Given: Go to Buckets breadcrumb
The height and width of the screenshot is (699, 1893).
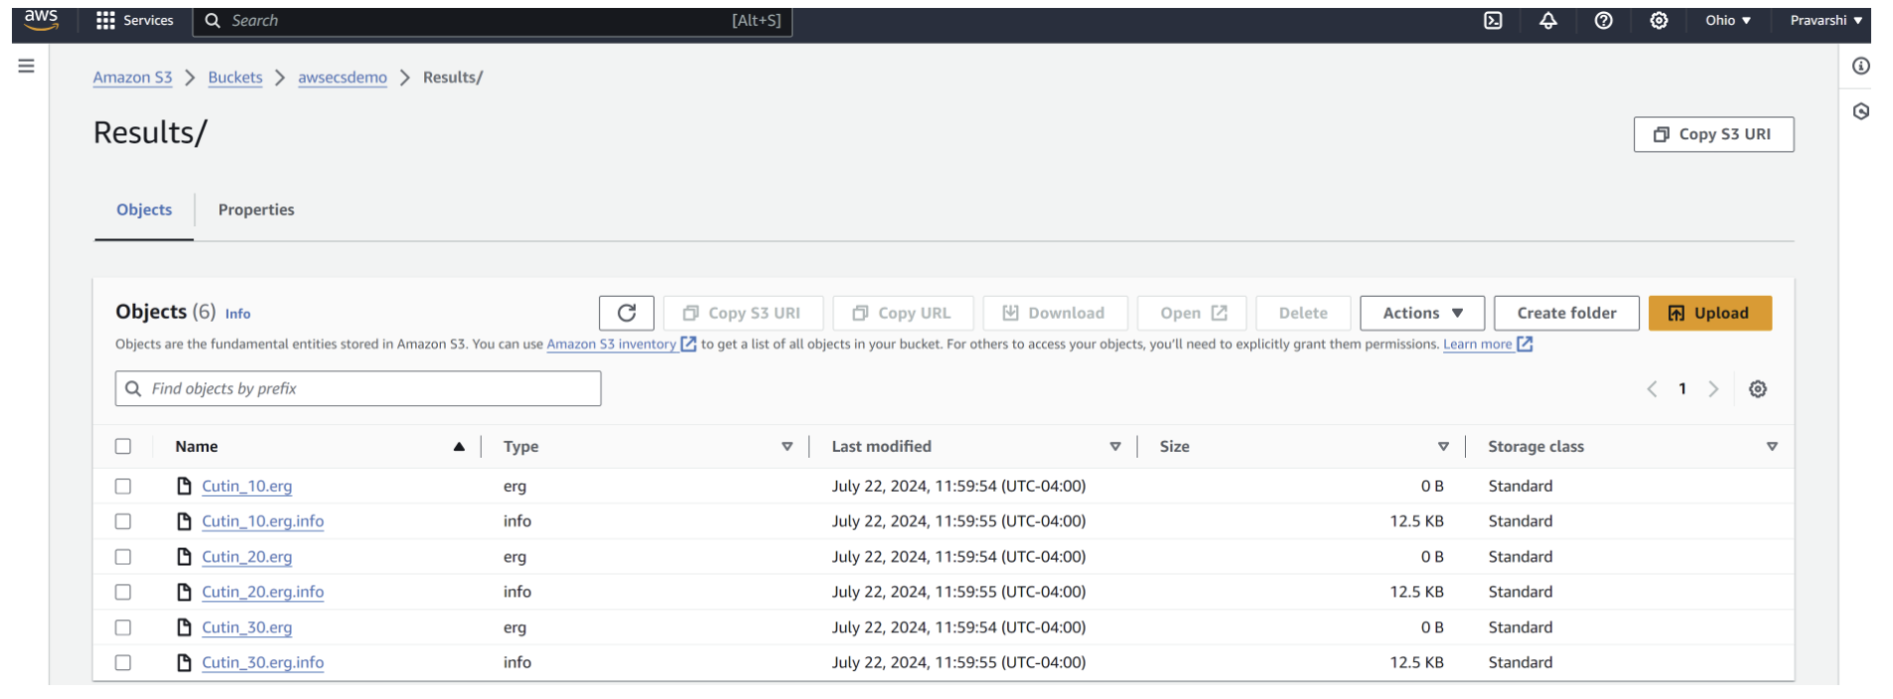Looking at the screenshot, I should (x=235, y=77).
